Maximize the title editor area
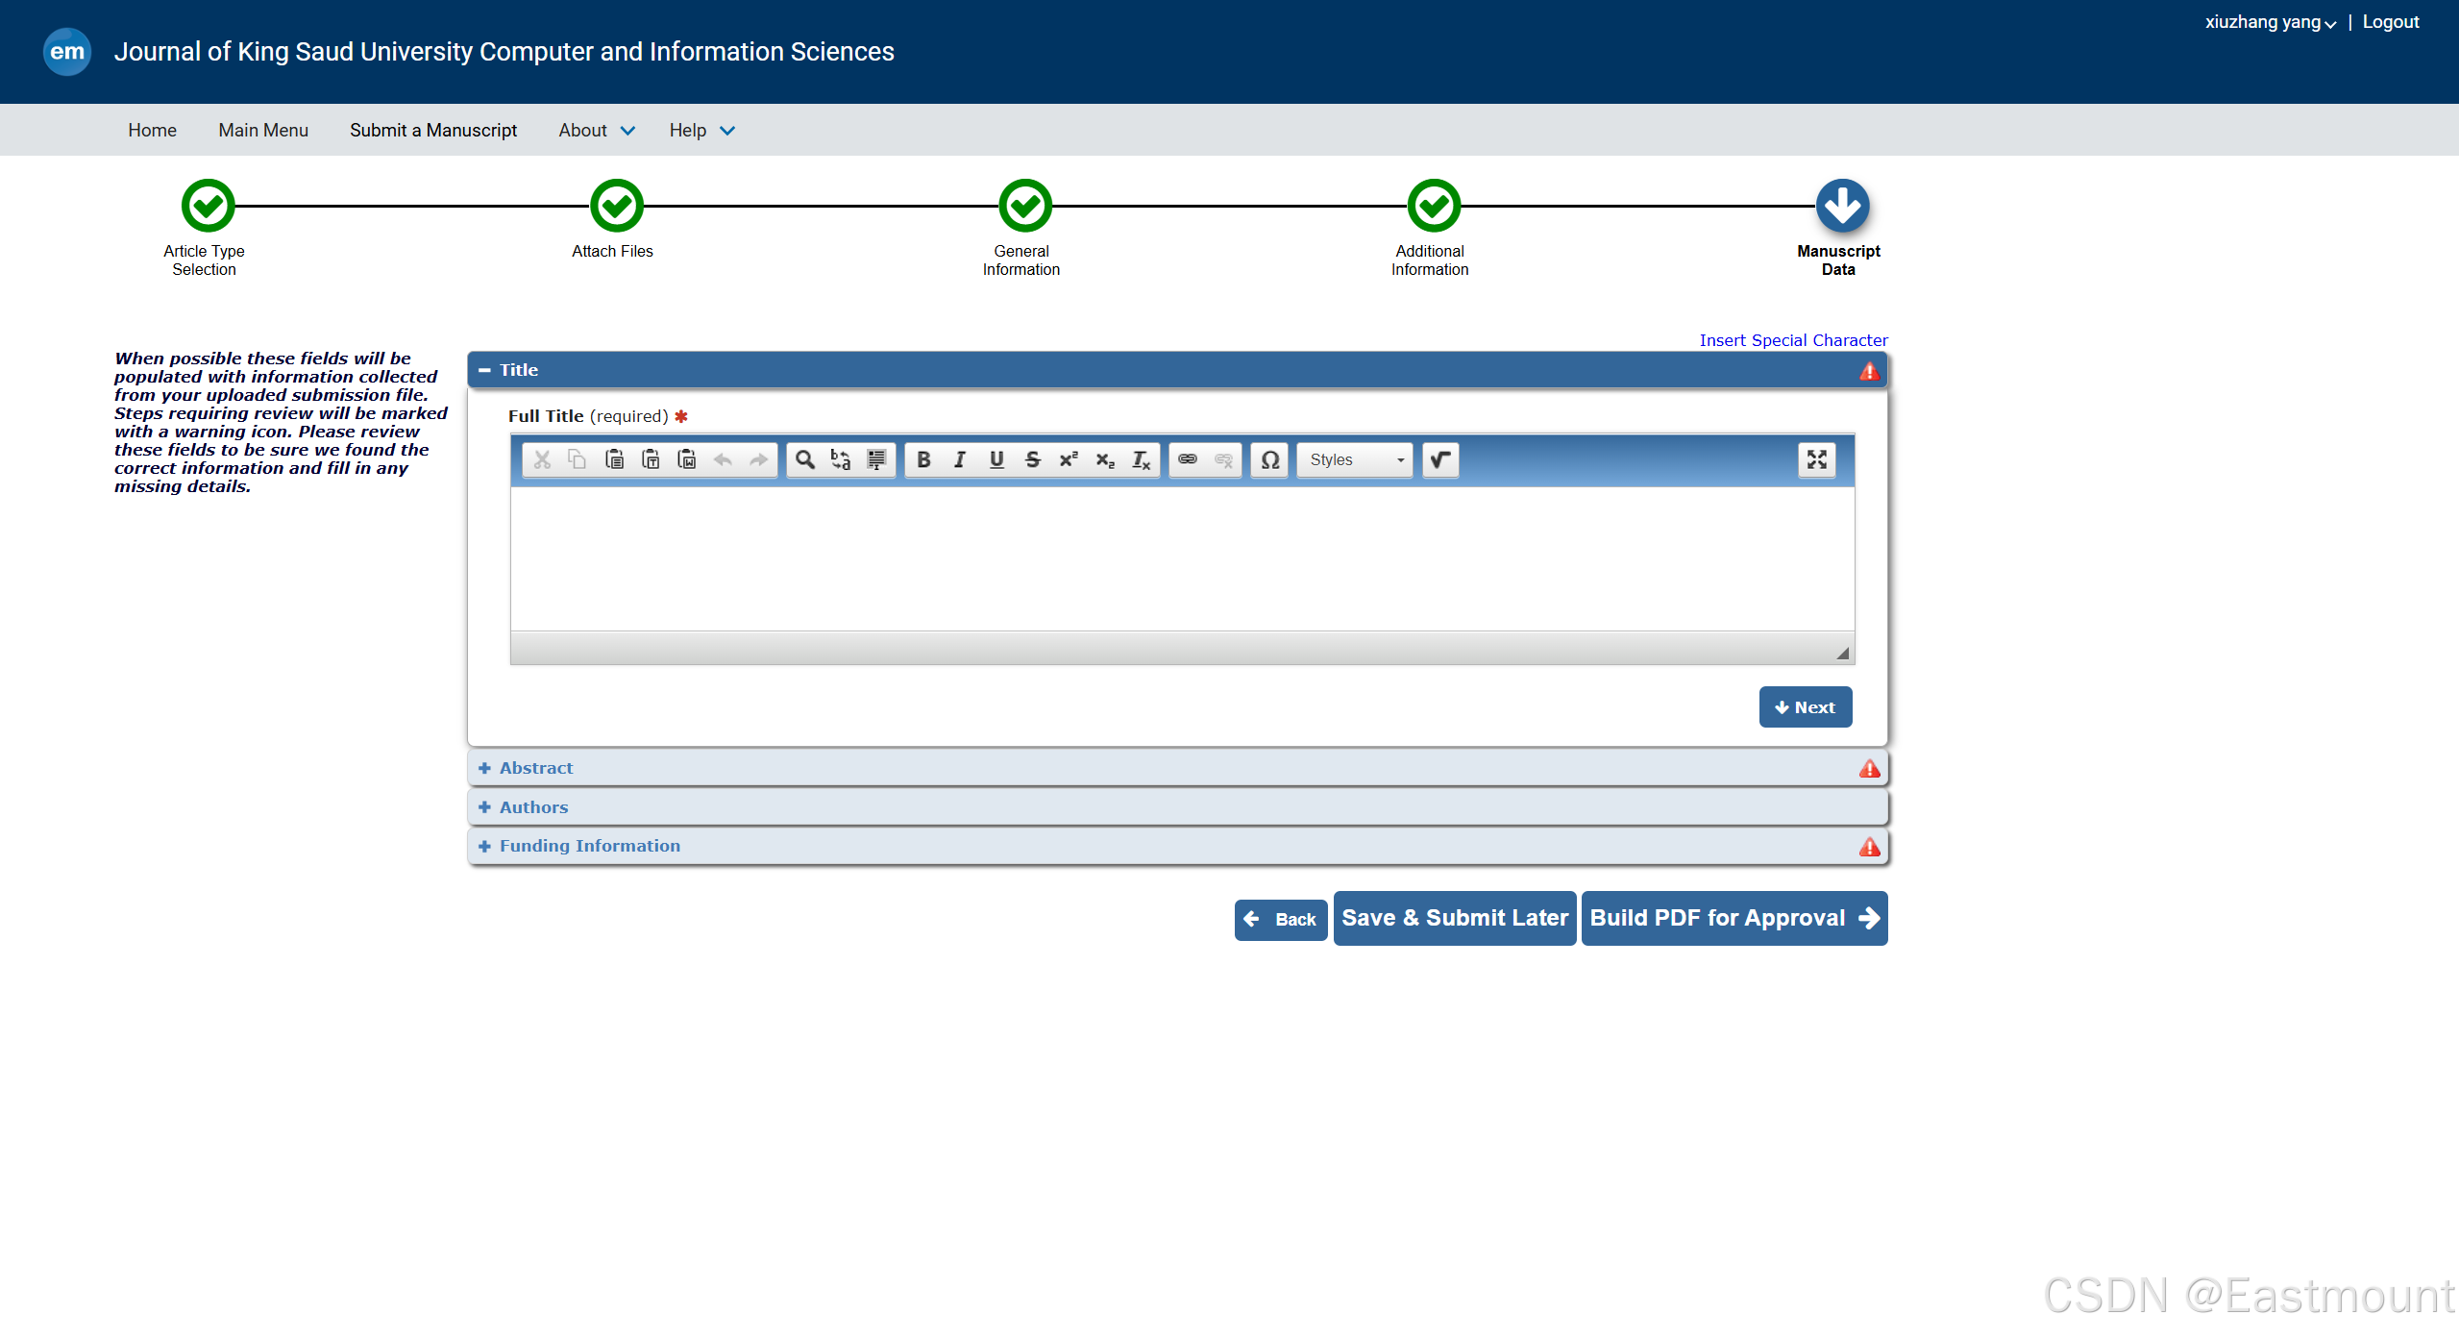Viewport: 2459px width, 1336px height. [1816, 459]
